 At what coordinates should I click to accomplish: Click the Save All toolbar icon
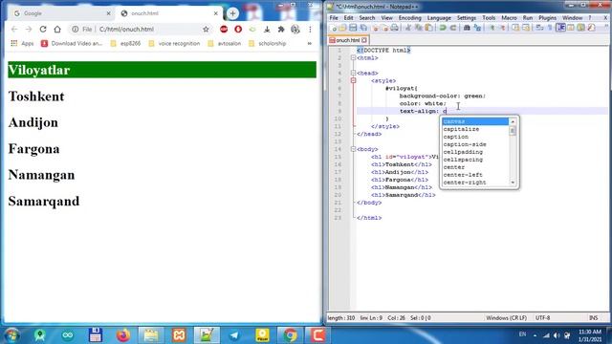(363, 28)
